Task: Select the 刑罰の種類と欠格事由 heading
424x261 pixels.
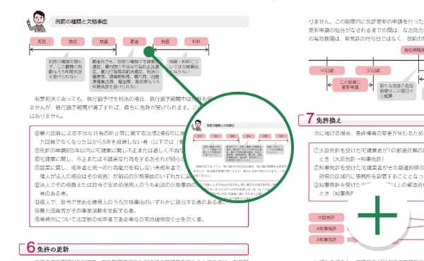Action: (x=81, y=22)
